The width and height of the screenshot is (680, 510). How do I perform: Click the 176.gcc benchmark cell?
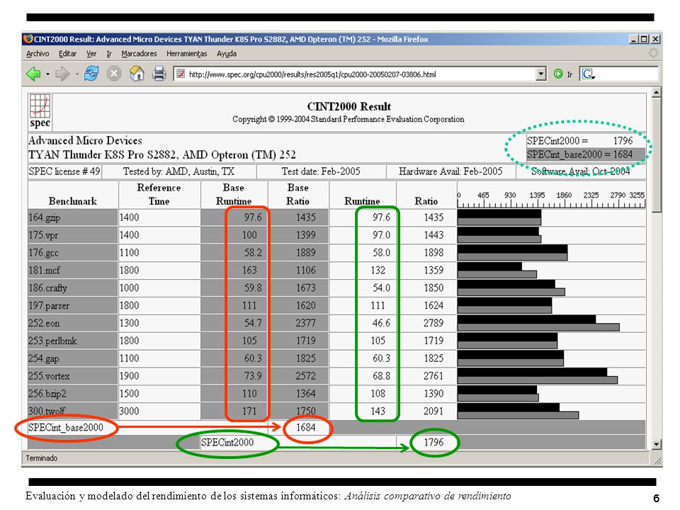[73, 252]
